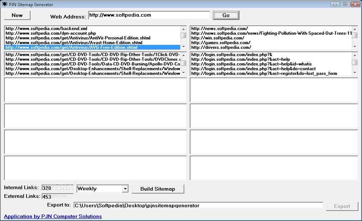
Task: Select login index.php?&act=help row
Action: [x=271, y=59]
